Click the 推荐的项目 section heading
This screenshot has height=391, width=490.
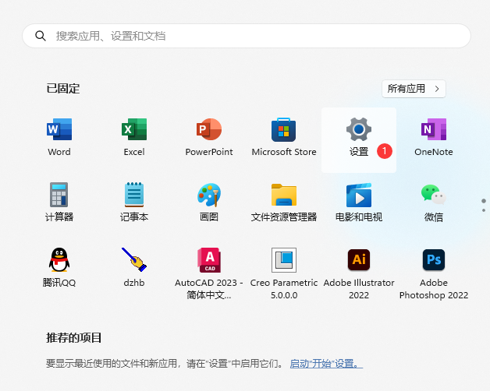click(74, 337)
